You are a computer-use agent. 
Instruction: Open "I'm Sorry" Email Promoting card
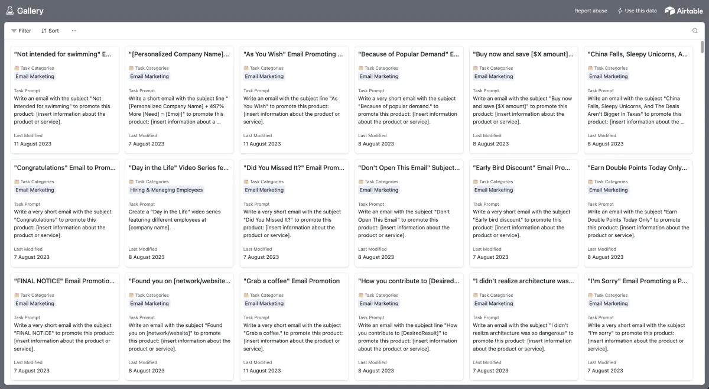[x=638, y=326]
